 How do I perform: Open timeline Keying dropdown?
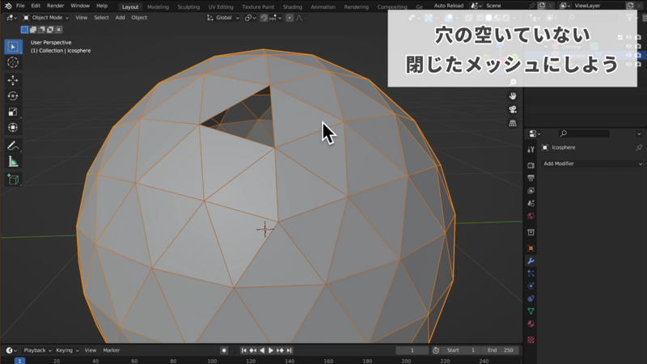67,350
